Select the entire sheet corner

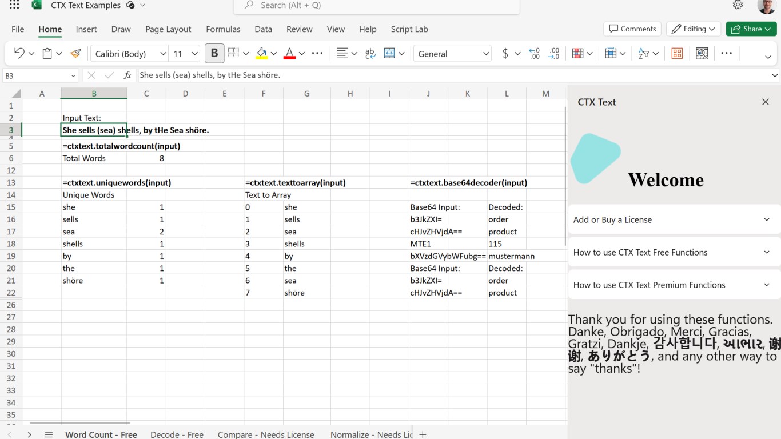11,94
